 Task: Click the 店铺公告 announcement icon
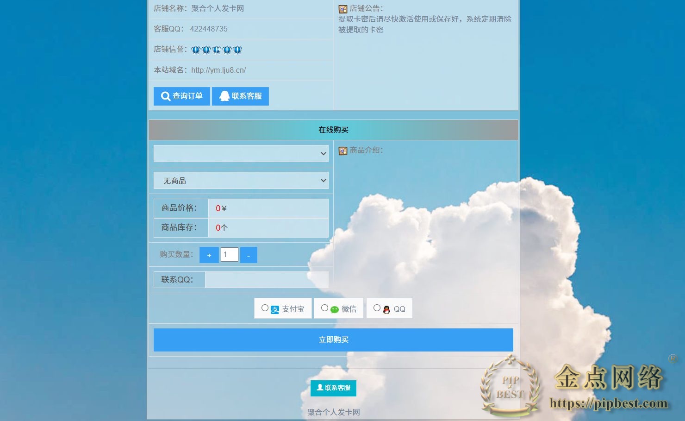(x=342, y=9)
